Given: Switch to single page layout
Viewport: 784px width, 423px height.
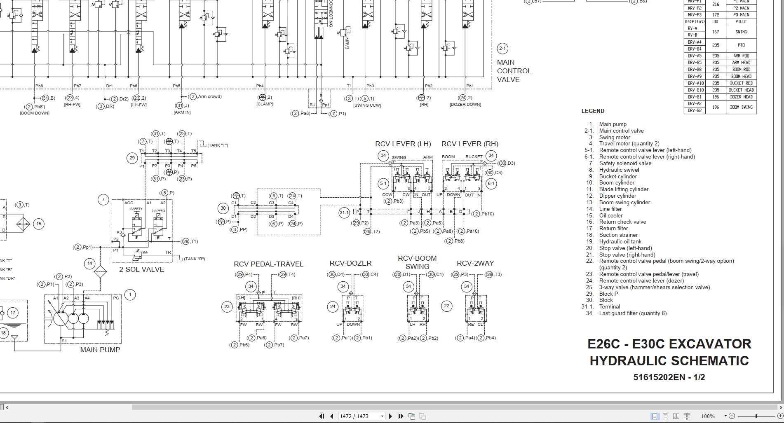Looking at the screenshot, I should pos(655,416).
